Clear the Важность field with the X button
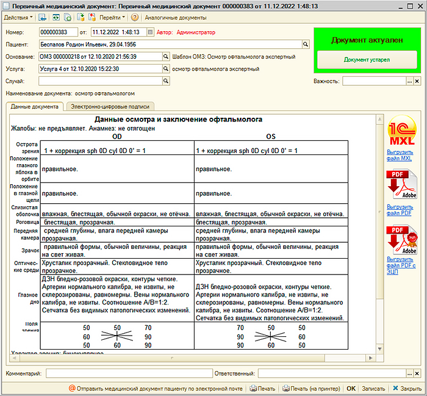The image size is (427, 396). pos(418,81)
